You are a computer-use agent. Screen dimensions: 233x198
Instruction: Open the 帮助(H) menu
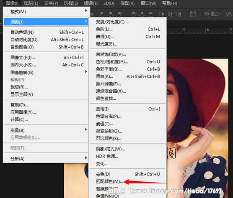[x=170, y=3]
